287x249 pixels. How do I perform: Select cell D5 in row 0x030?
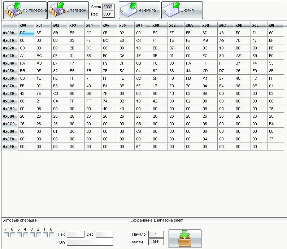click(x=126, y=56)
